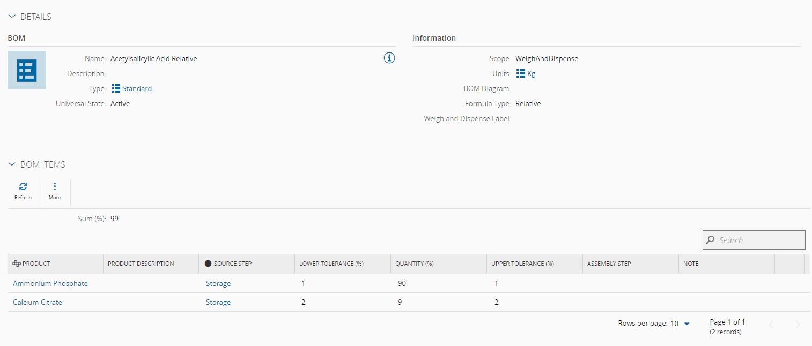This screenshot has height=346, width=812.
Task: Click the Source Step column header icon
Action: pos(208,264)
